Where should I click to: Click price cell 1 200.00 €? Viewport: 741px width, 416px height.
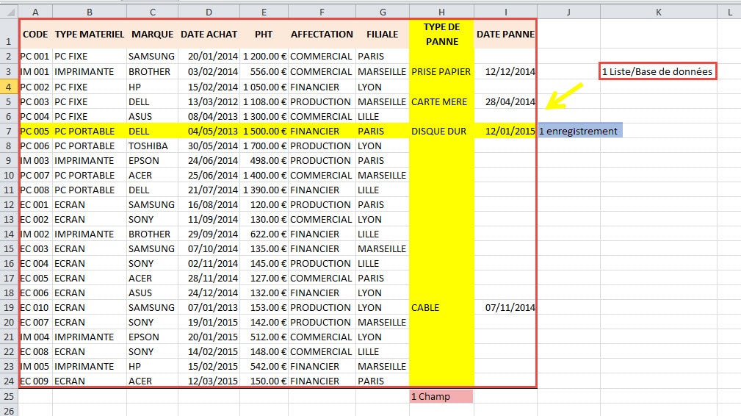pyautogui.click(x=264, y=57)
